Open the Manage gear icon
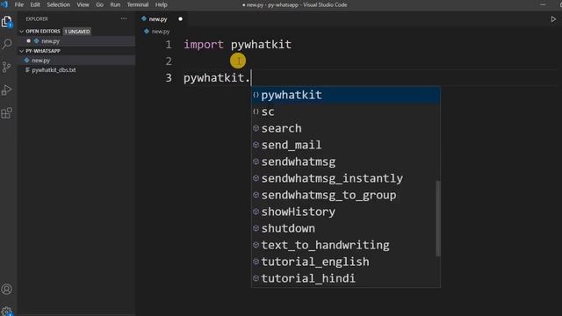 7,311
